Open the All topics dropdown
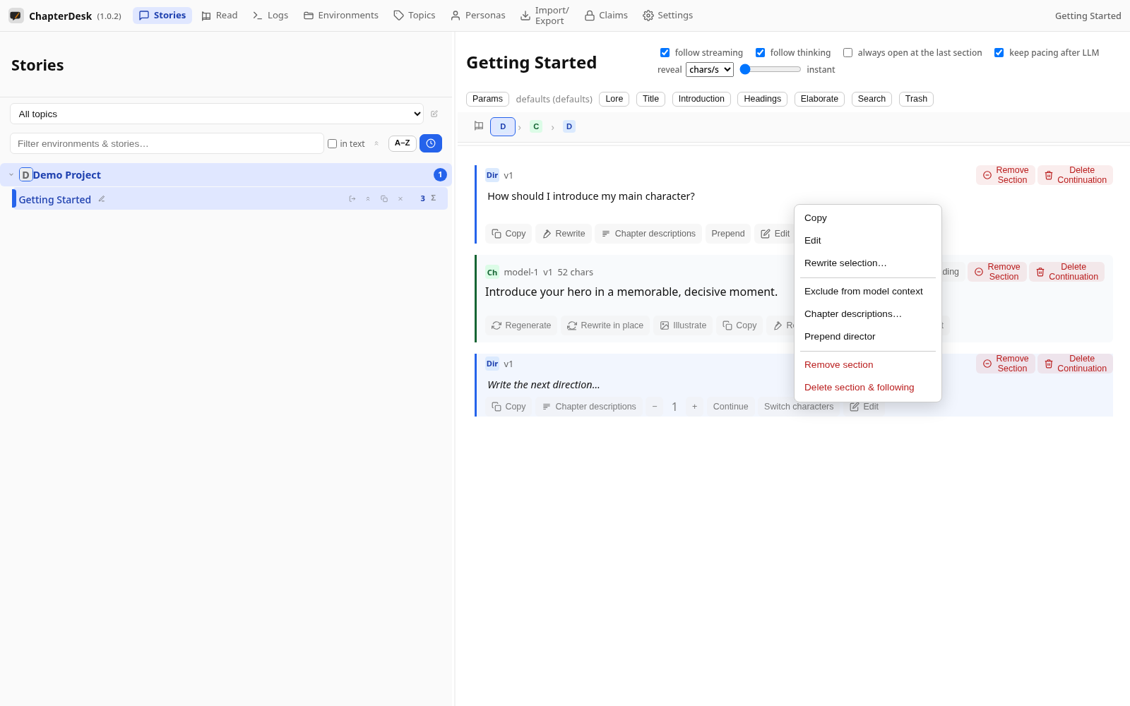The image size is (1130, 706). (217, 114)
